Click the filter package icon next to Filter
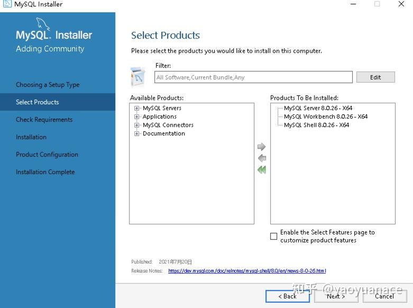413x308 pixels. 137,77
